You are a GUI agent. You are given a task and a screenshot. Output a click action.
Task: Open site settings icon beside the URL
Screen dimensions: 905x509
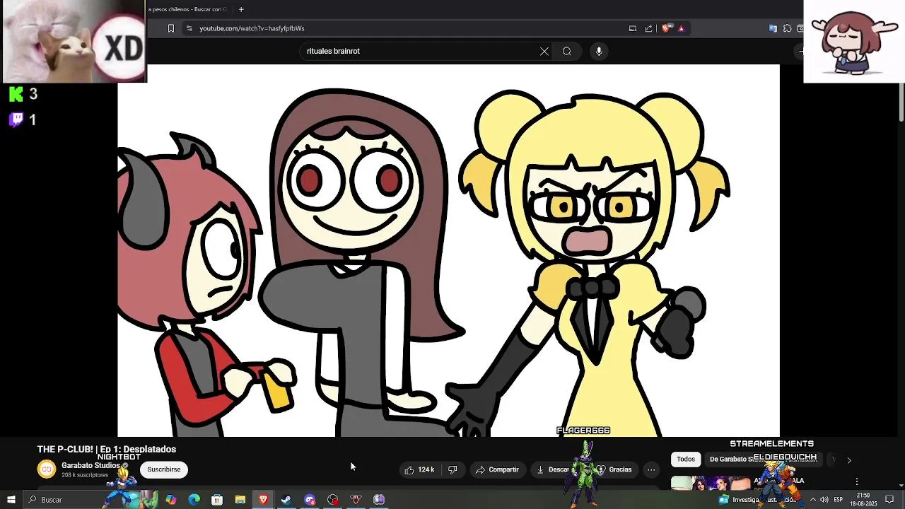point(189,28)
